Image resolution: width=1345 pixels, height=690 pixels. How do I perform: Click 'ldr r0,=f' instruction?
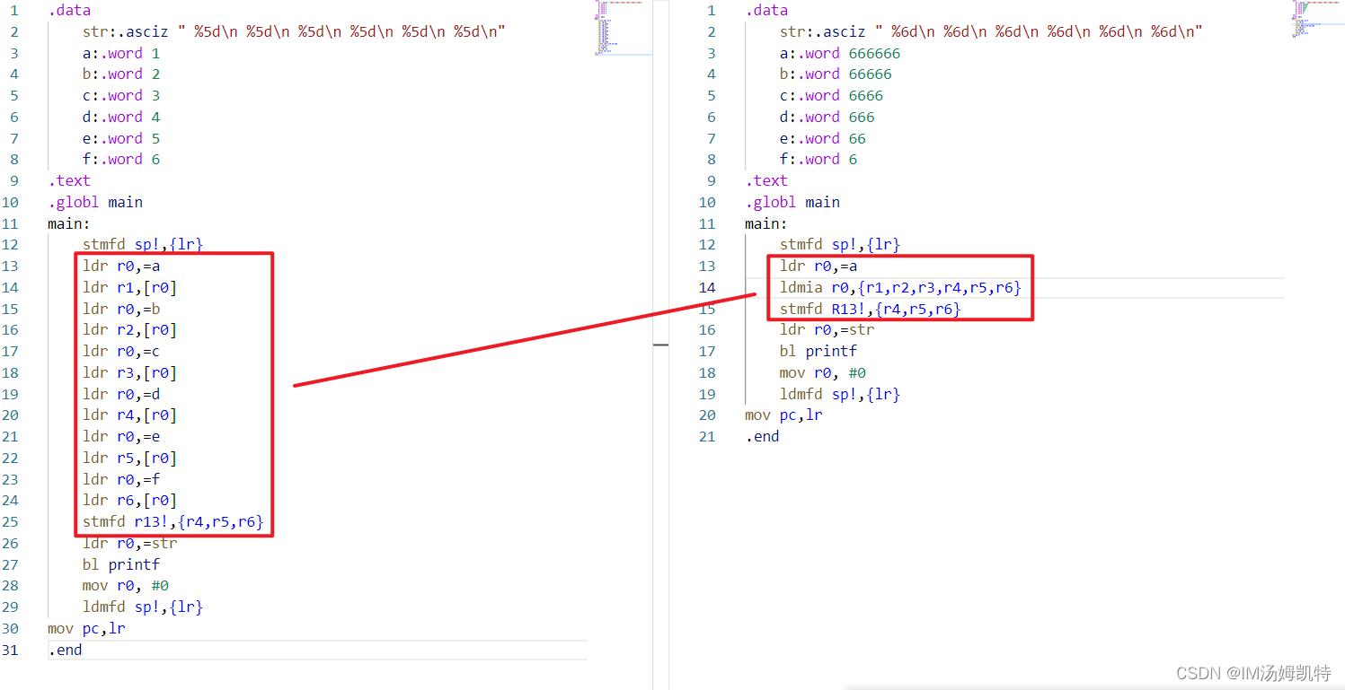(121, 479)
